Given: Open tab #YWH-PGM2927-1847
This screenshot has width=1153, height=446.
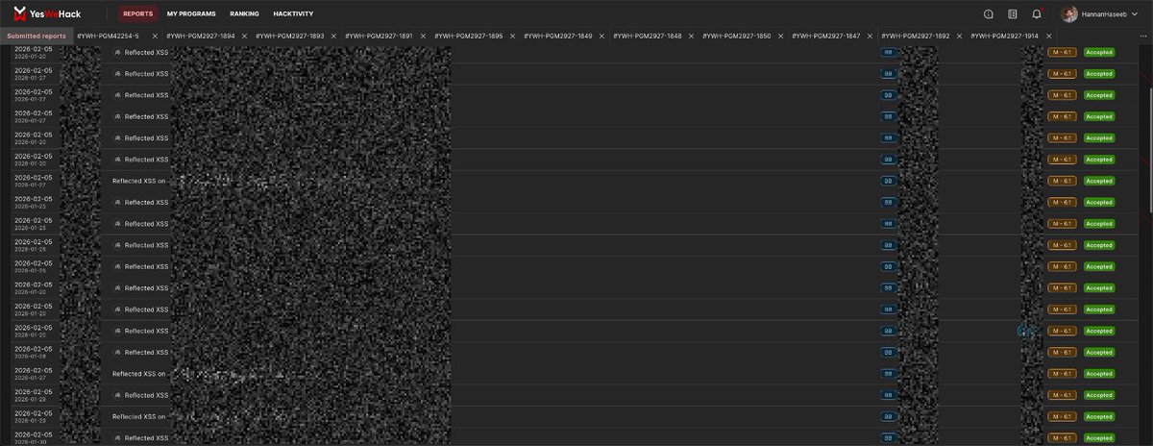Looking at the screenshot, I should tap(826, 36).
